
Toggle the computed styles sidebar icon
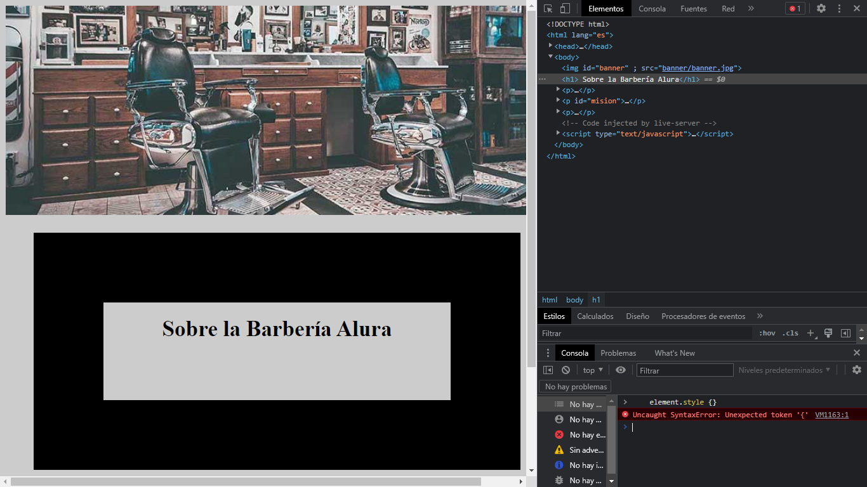[845, 333]
